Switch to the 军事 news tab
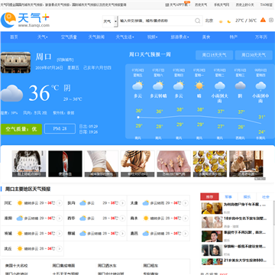The height and width of the screenshot is (275, 275). click(x=228, y=197)
